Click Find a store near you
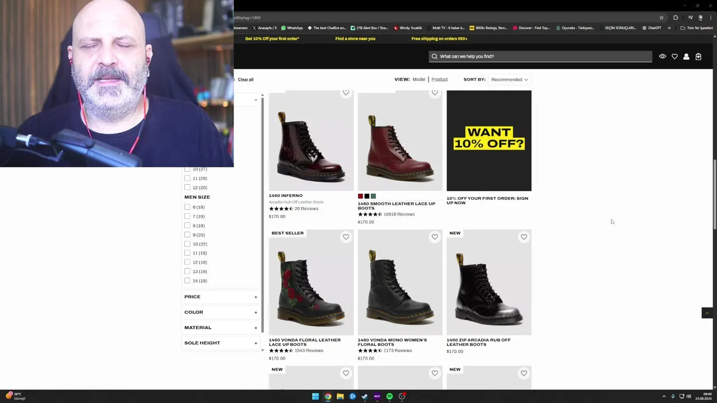 [x=355, y=39]
